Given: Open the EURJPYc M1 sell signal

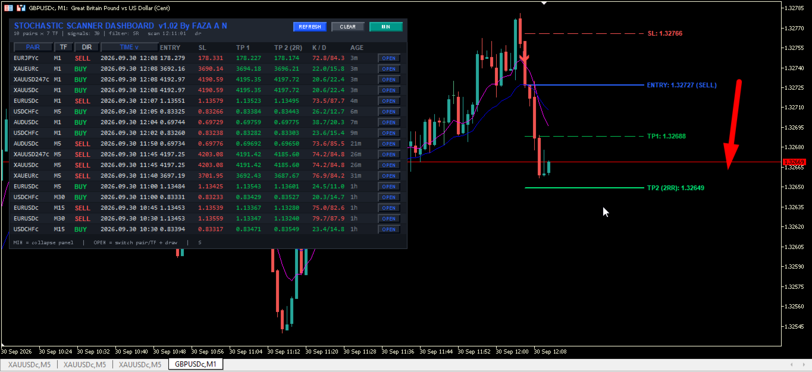Looking at the screenshot, I should 389,58.
